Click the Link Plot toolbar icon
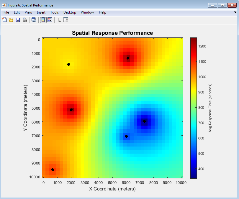This screenshot has height=199, width=239. [x=34, y=20]
